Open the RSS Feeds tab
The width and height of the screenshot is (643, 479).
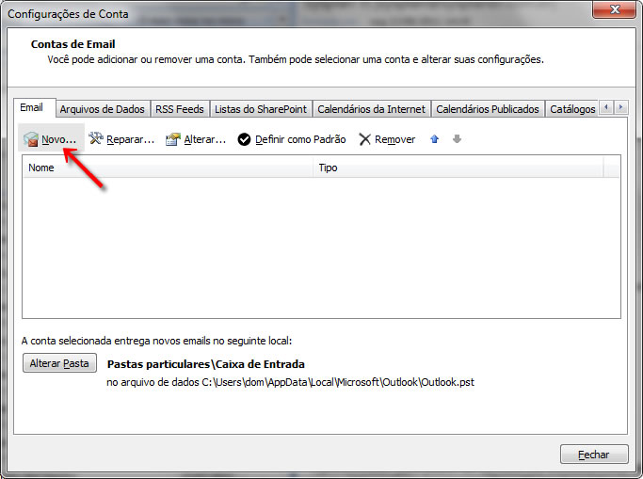[x=180, y=109]
